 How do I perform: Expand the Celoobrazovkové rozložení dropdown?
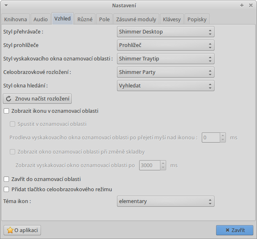(x=166, y=72)
